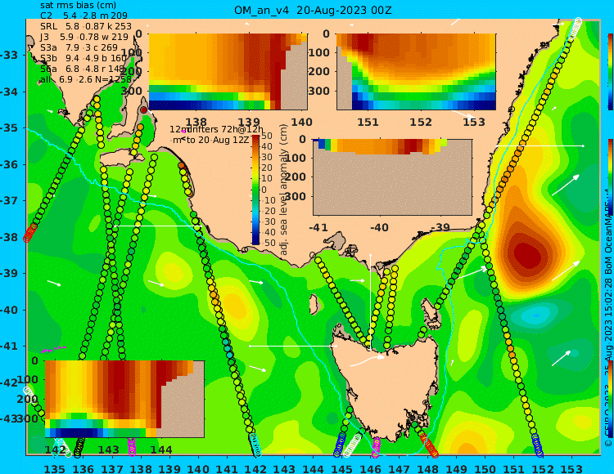Click the 145 longitude label on bottom axis

pyautogui.click(x=342, y=468)
